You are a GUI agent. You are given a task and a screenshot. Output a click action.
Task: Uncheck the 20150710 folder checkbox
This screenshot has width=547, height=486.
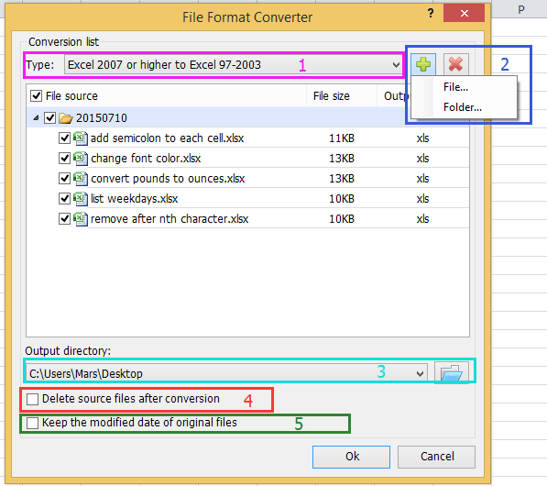pos(49,118)
